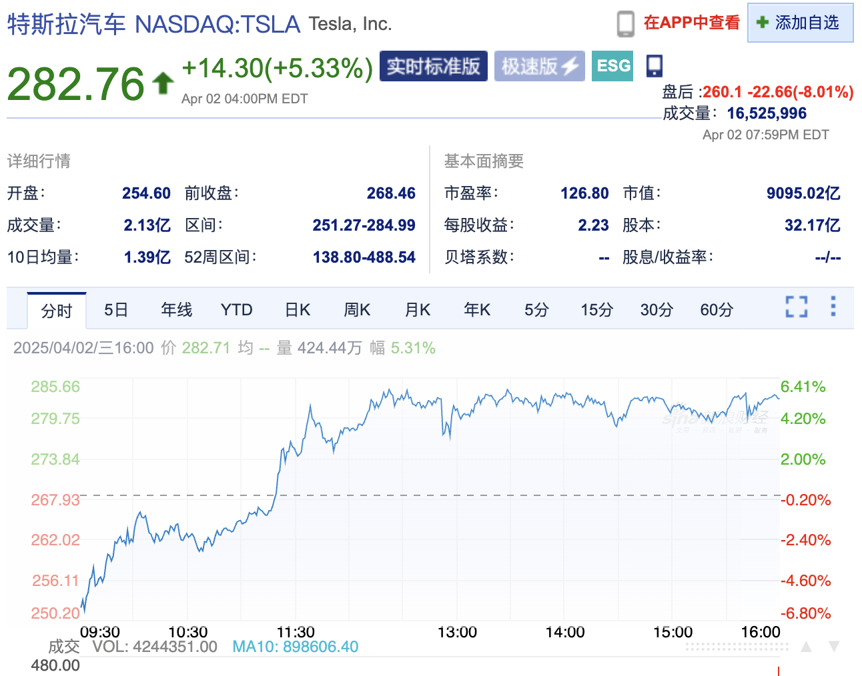This screenshot has width=862, height=676.
Task: Click the 52-week range 138.80-488.54
Action: tap(364, 257)
